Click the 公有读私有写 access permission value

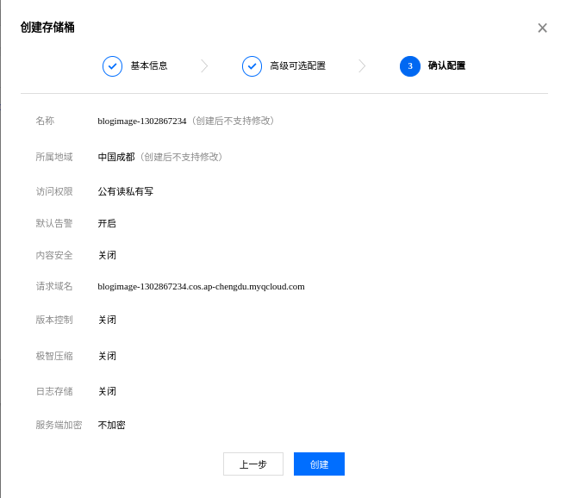tap(126, 191)
